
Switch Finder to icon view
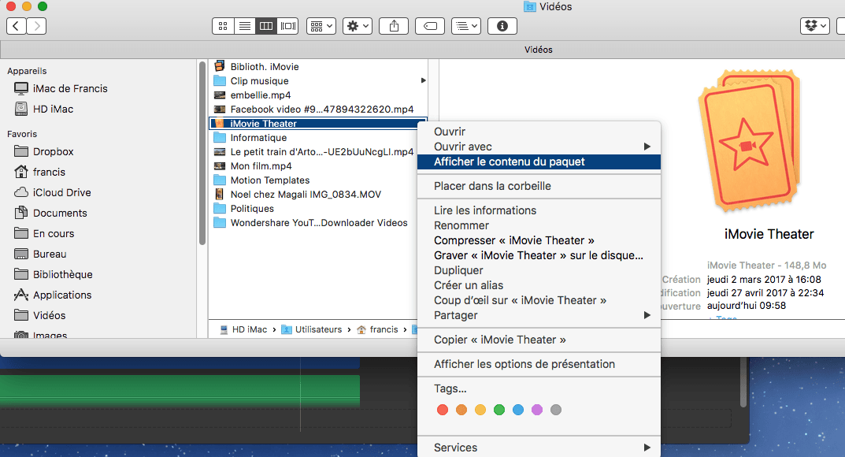click(223, 26)
